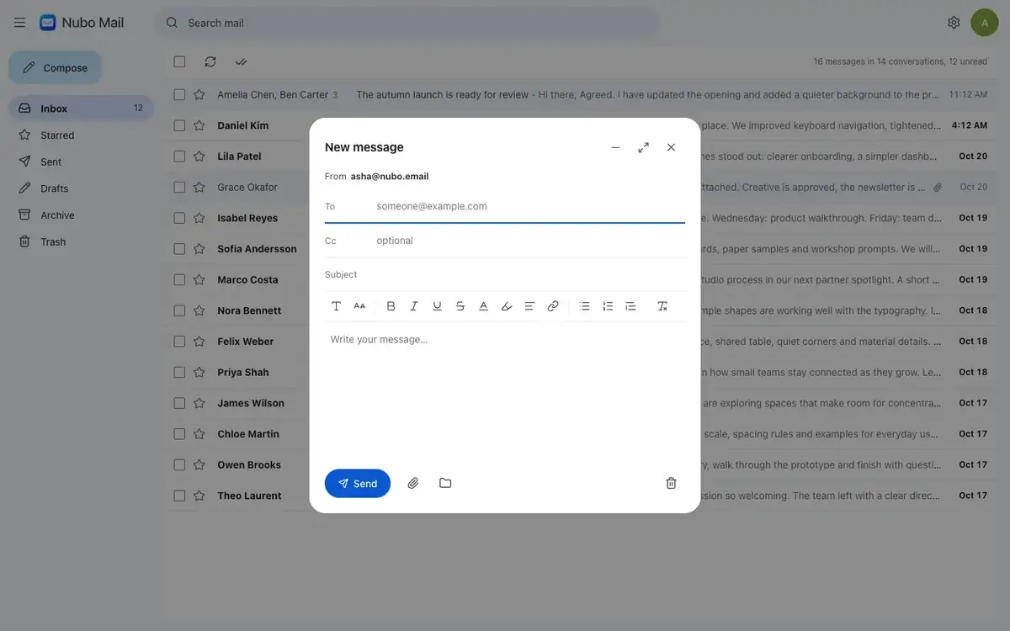The height and width of the screenshot is (631, 1010).
Task: Clear text formatting
Action: coord(662,306)
